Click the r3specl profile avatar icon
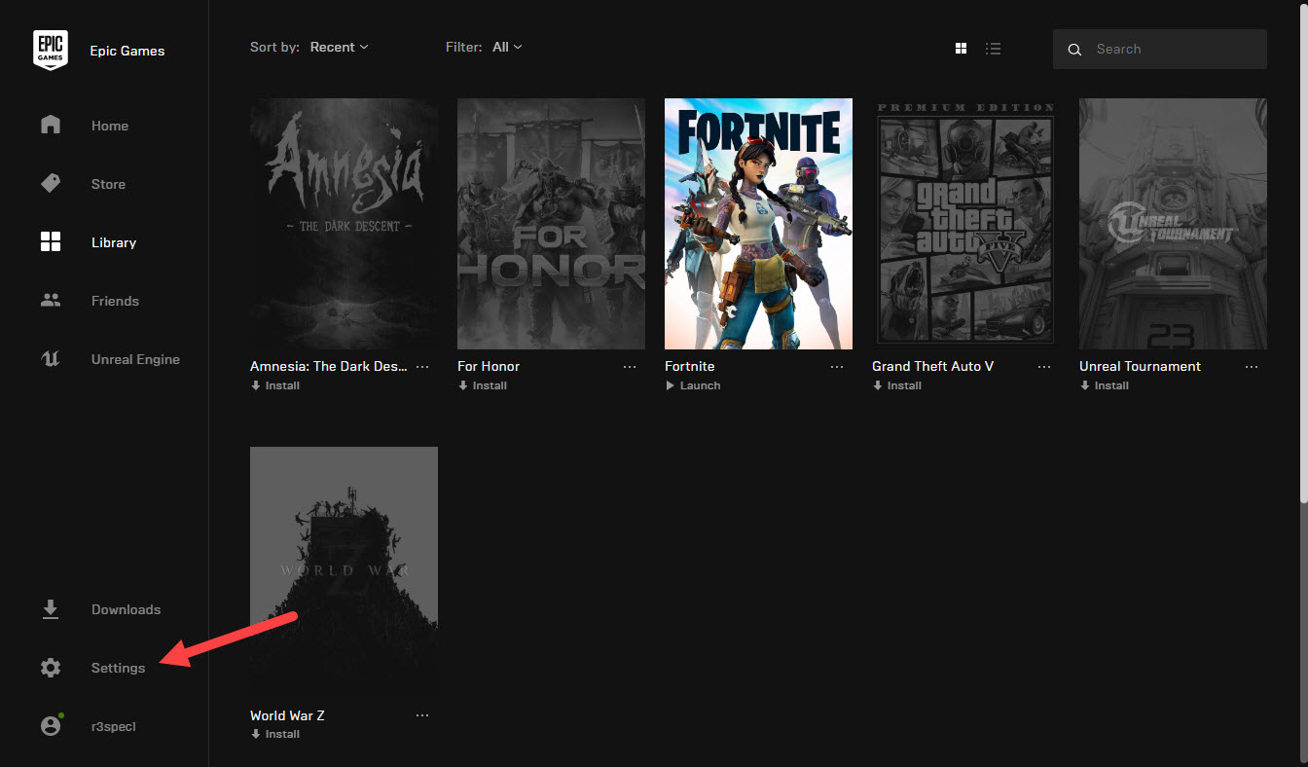The image size is (1308, 767). [x=51, y=726]
